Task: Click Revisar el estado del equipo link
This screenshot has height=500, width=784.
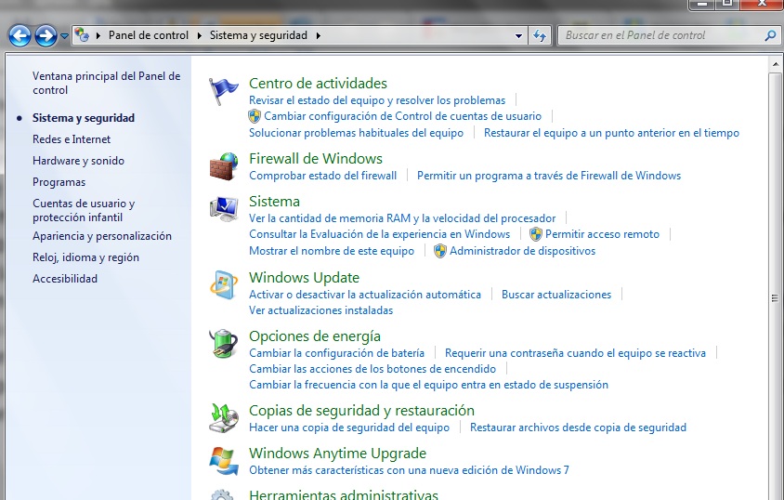Action: 377,100
